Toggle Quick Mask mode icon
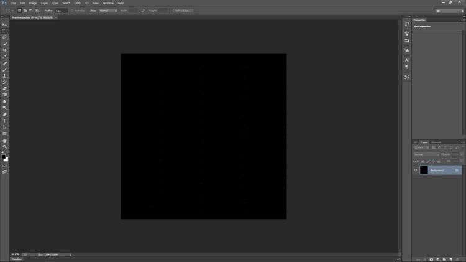 coord(4,166)
